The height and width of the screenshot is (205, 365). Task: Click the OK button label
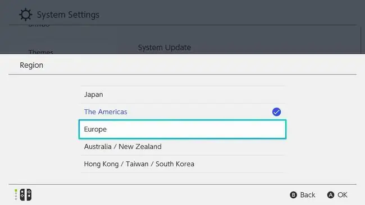pos(342,195)
